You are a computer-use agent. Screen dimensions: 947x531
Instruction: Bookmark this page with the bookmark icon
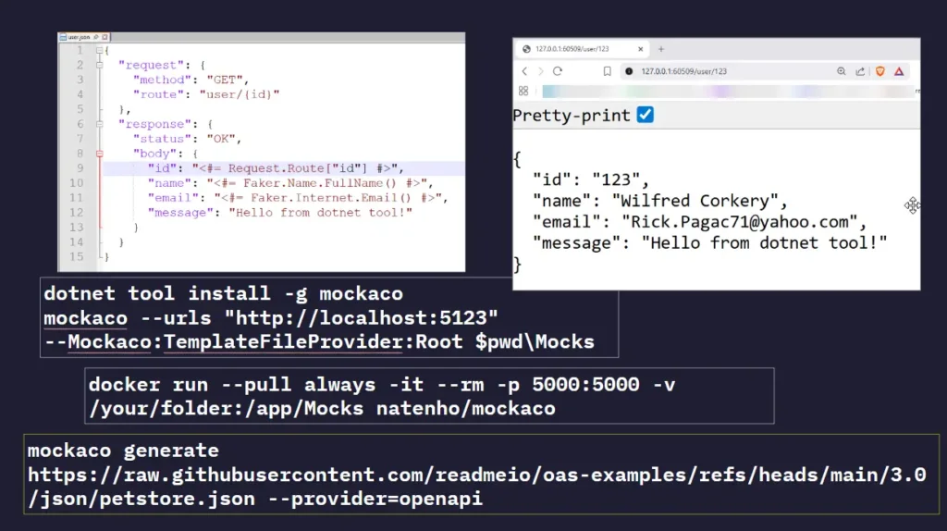coord(608,71)
